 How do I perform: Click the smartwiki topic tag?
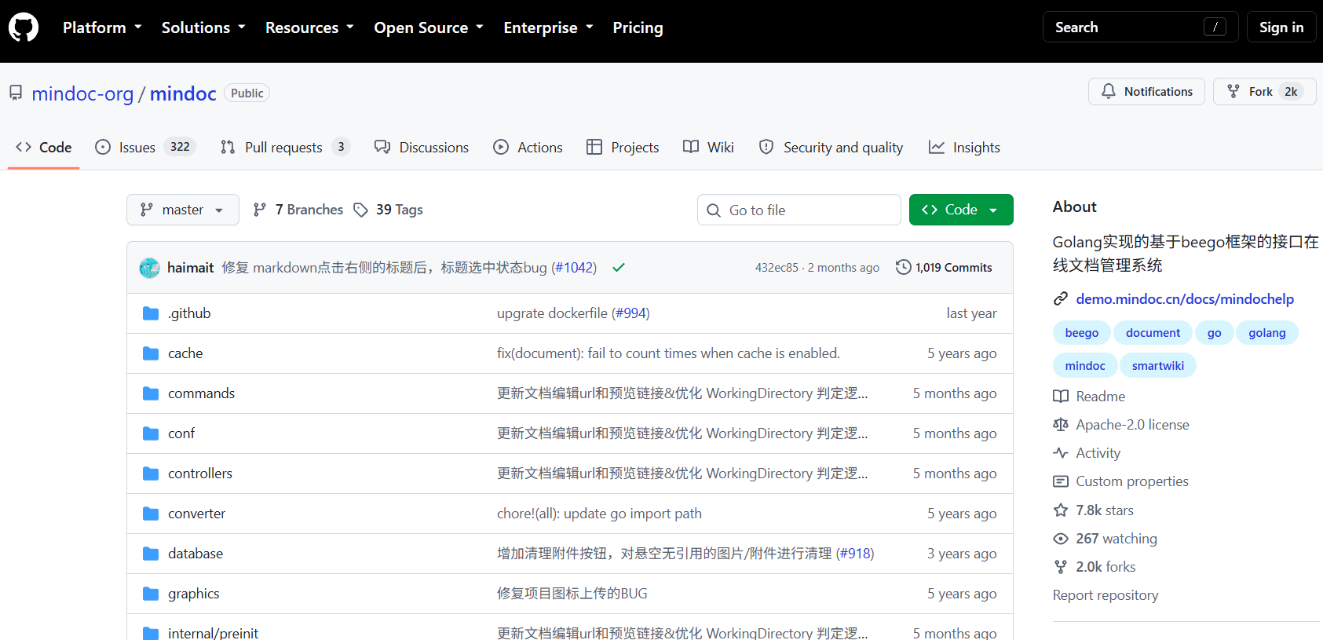click(x=1158, y=366)
